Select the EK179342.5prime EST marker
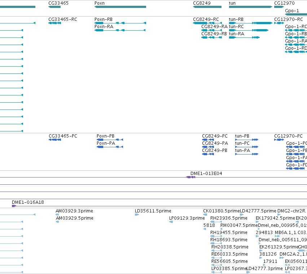 click(x=257, y=222)
